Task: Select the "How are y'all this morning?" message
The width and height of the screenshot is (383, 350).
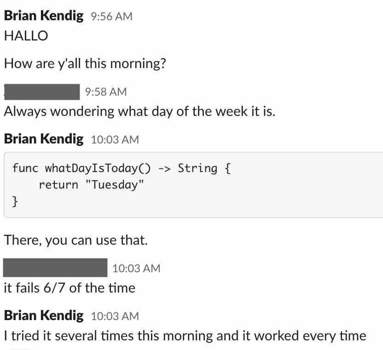Action: click(x=85, y=64)
